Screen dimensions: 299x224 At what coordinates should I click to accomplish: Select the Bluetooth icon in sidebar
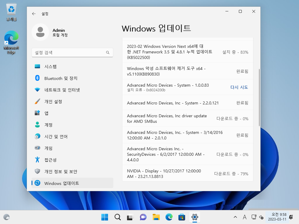[37, 78]
